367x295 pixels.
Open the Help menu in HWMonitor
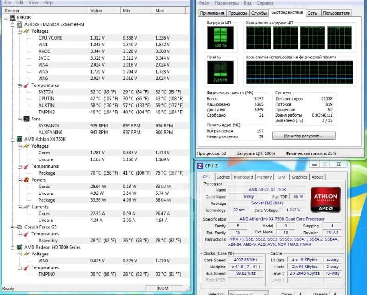(x=48, y=3)
